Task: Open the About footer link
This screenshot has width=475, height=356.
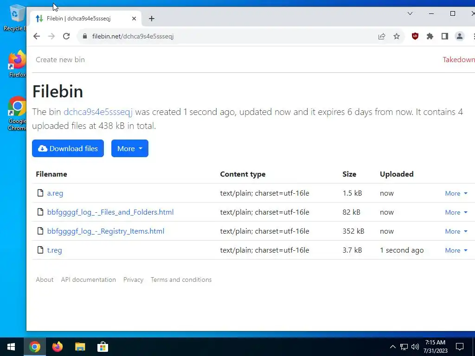Action: [45, 280]
